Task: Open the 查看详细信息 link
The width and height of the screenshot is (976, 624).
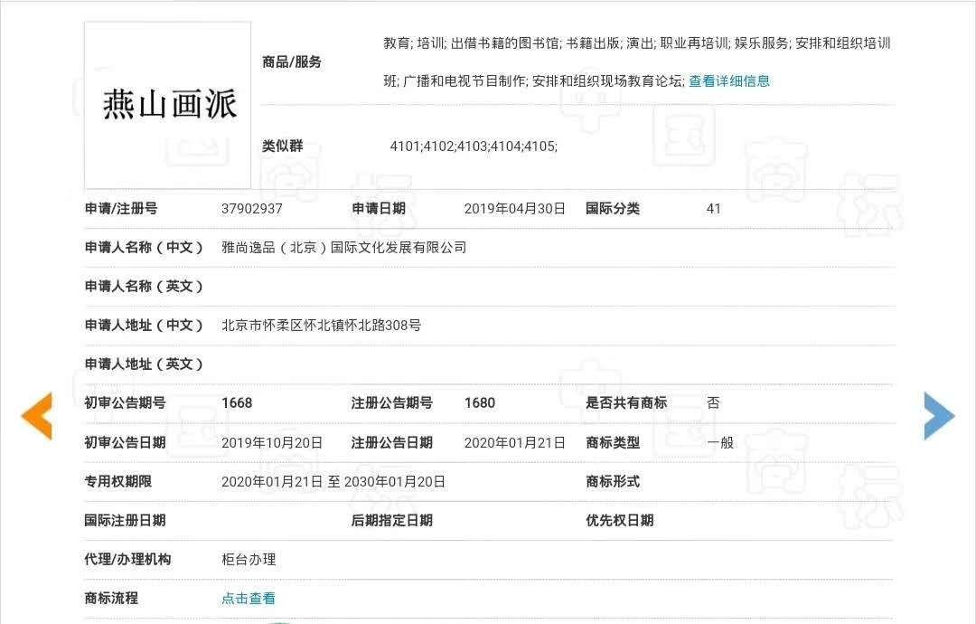Action: point(729,80)
